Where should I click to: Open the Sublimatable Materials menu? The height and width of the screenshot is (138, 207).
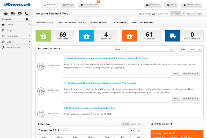pos(71,22)
